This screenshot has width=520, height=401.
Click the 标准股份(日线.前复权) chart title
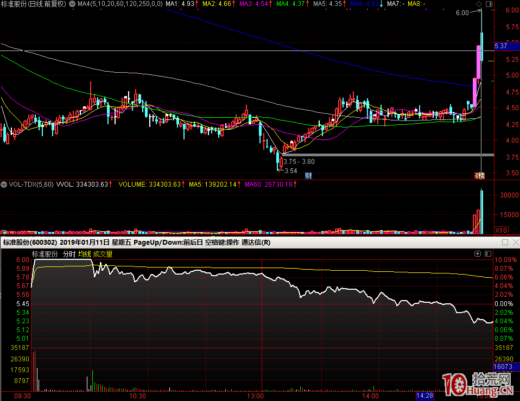[34, 4]
